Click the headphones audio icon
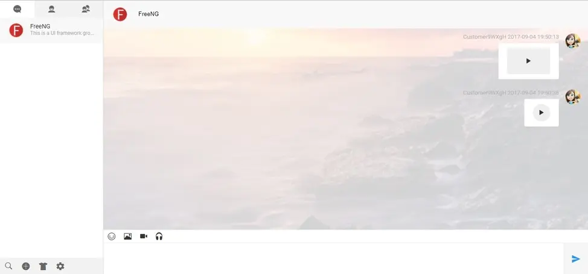Image resolution: width=588 pixels, height=274 pixels. click(159, 236)
